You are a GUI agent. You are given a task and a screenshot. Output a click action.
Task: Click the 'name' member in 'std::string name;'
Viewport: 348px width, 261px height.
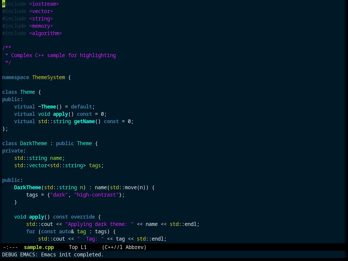tap(56, 158)
